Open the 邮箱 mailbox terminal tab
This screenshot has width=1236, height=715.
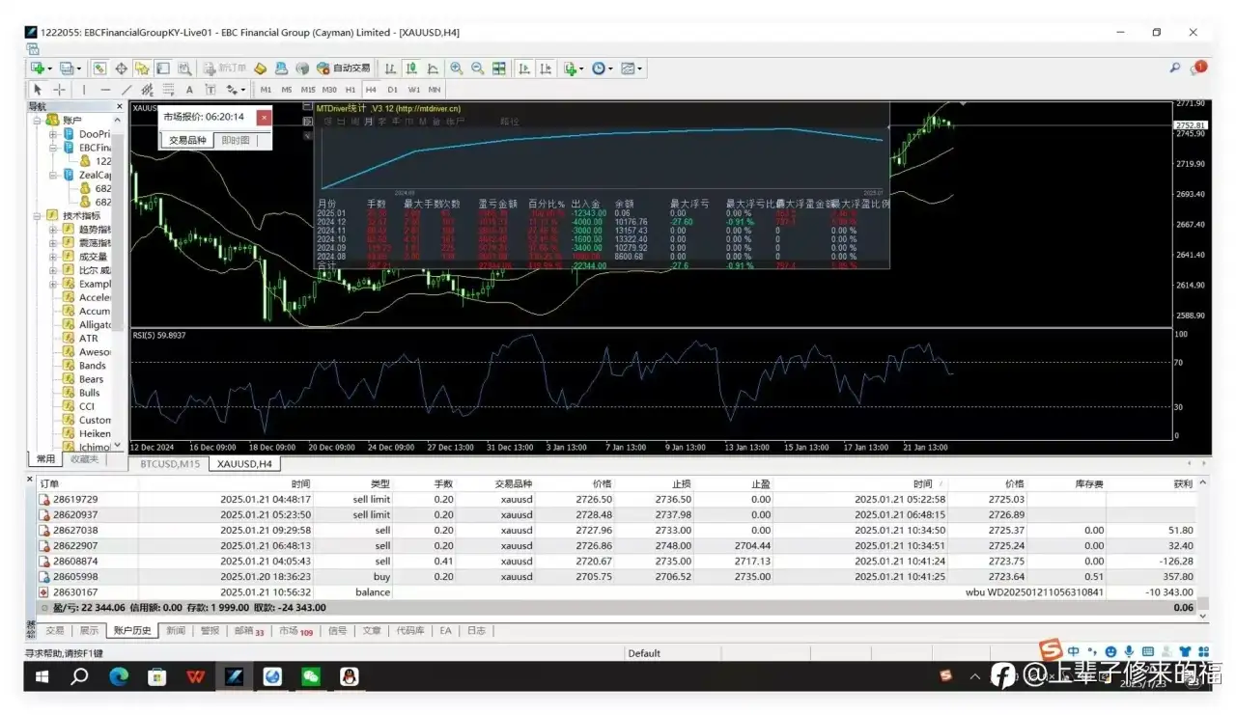click(249, 630)
